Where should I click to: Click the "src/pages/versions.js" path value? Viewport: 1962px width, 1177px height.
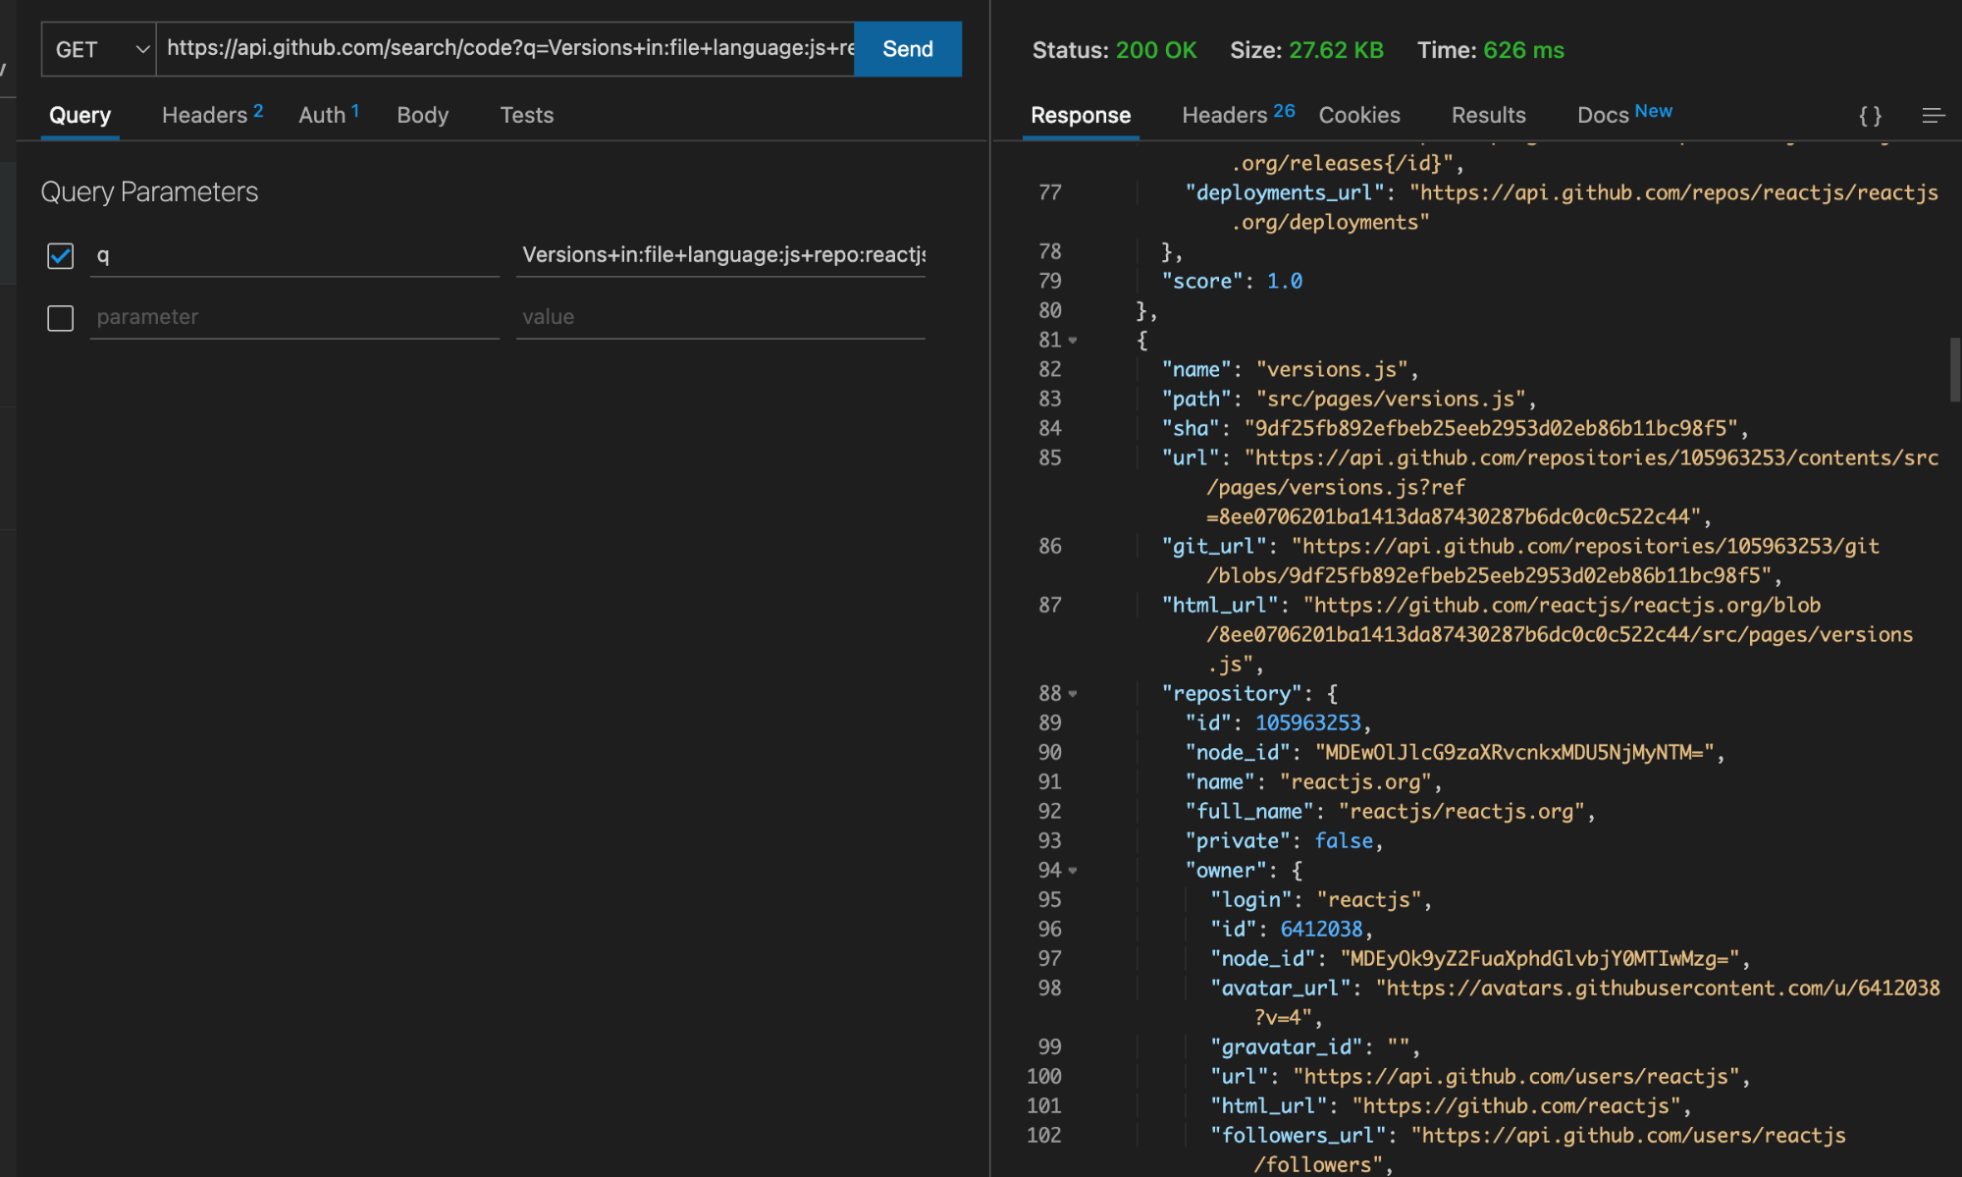pos(1391,400)
